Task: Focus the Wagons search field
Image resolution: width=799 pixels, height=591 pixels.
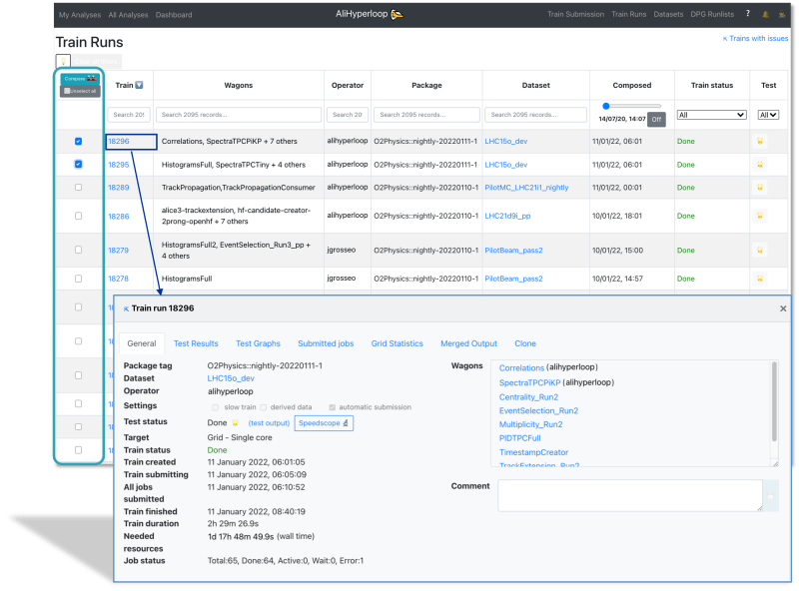Action: pos(239,115)
